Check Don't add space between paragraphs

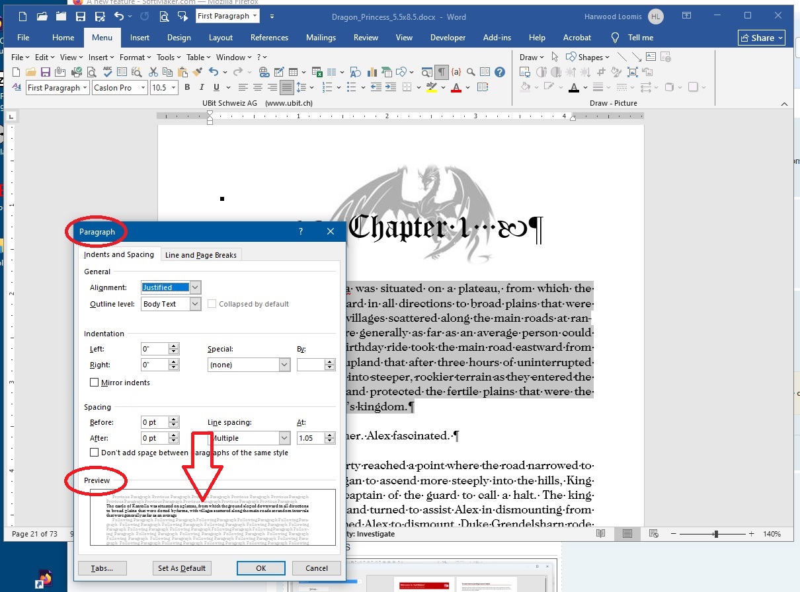pyautogui.click(x=94, y=453)
